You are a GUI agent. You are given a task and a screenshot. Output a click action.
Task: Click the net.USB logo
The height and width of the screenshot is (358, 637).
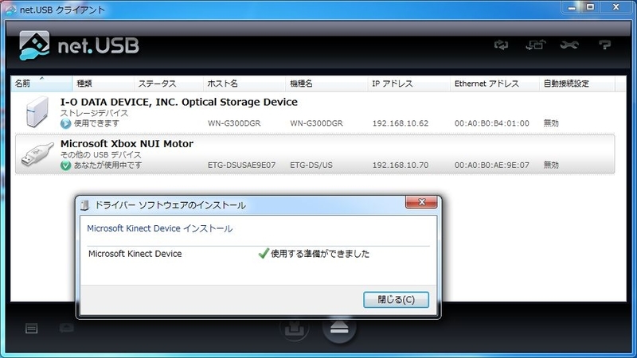[79, 45]
